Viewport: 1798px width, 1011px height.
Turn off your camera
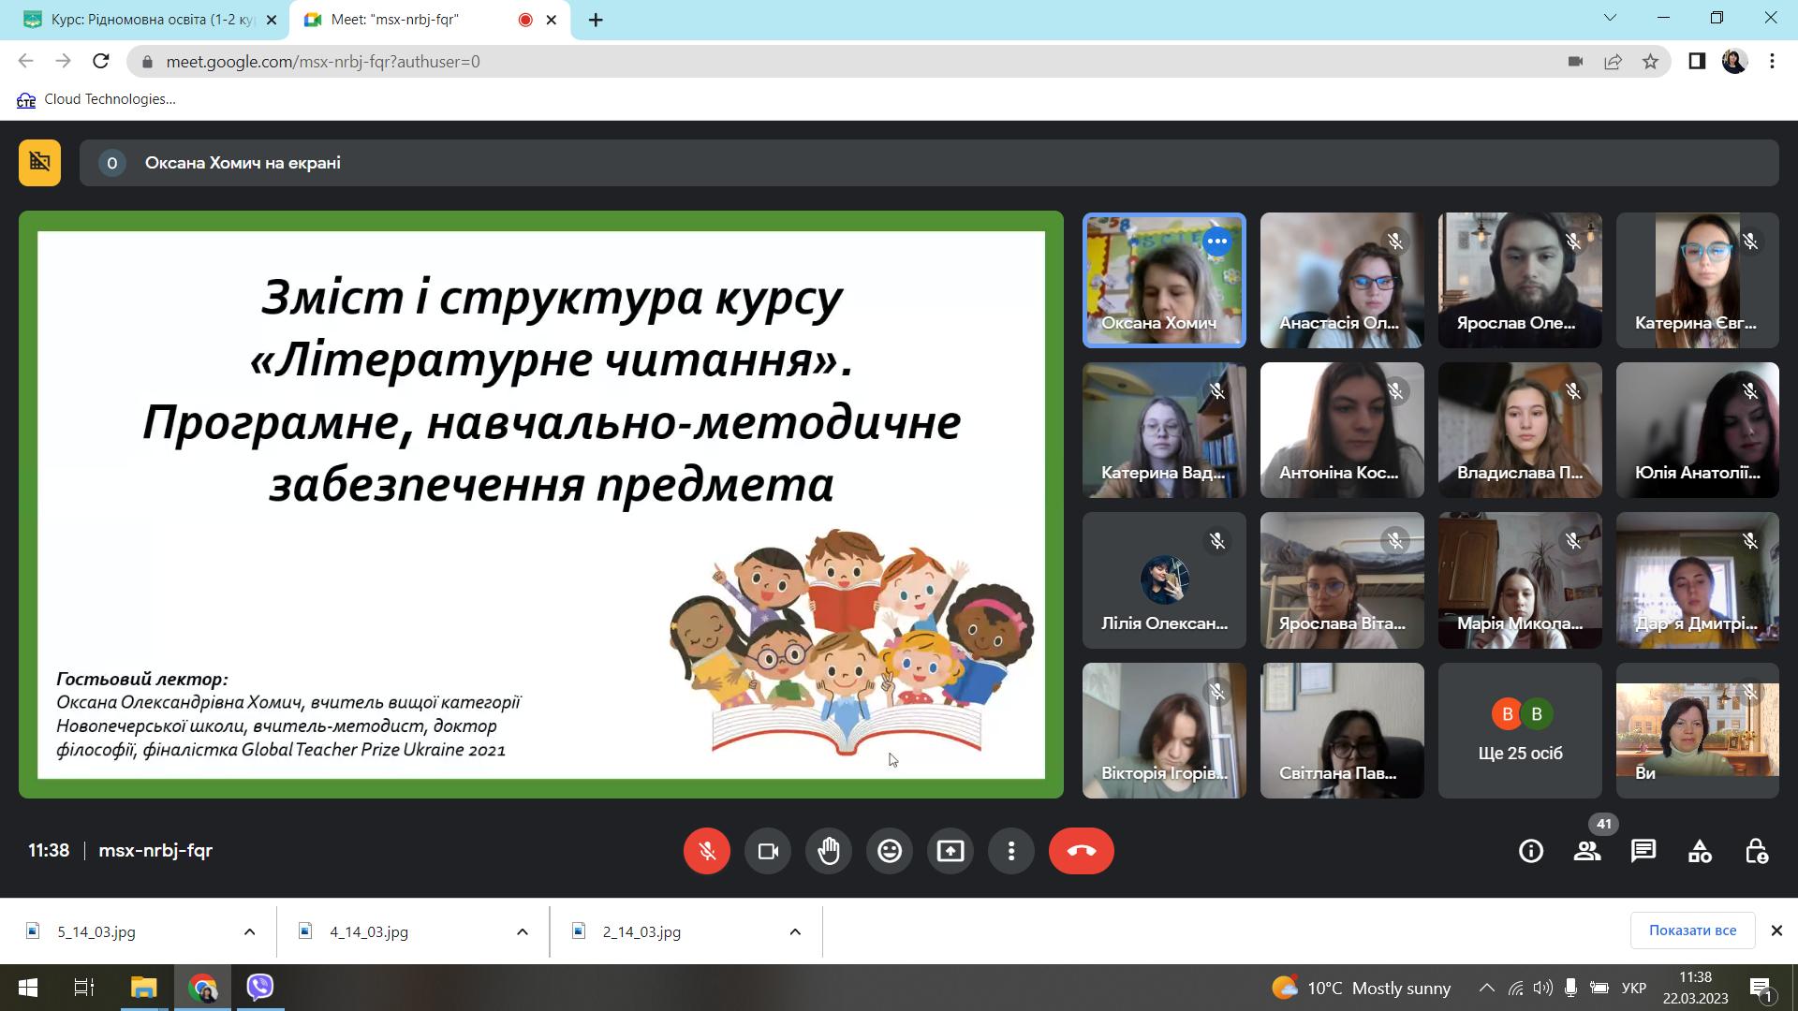768,851
